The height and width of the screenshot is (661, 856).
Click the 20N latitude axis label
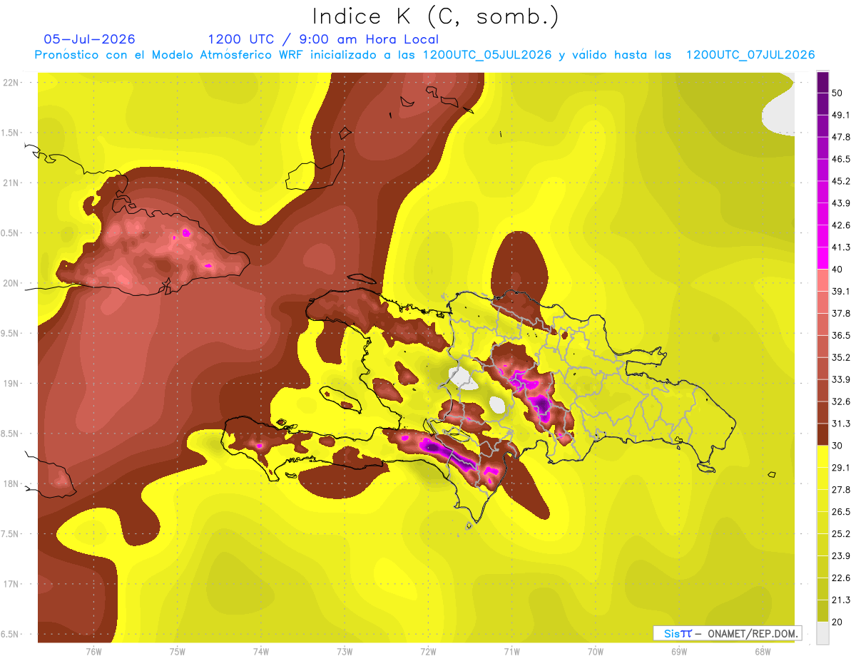[x=11, y=284]
